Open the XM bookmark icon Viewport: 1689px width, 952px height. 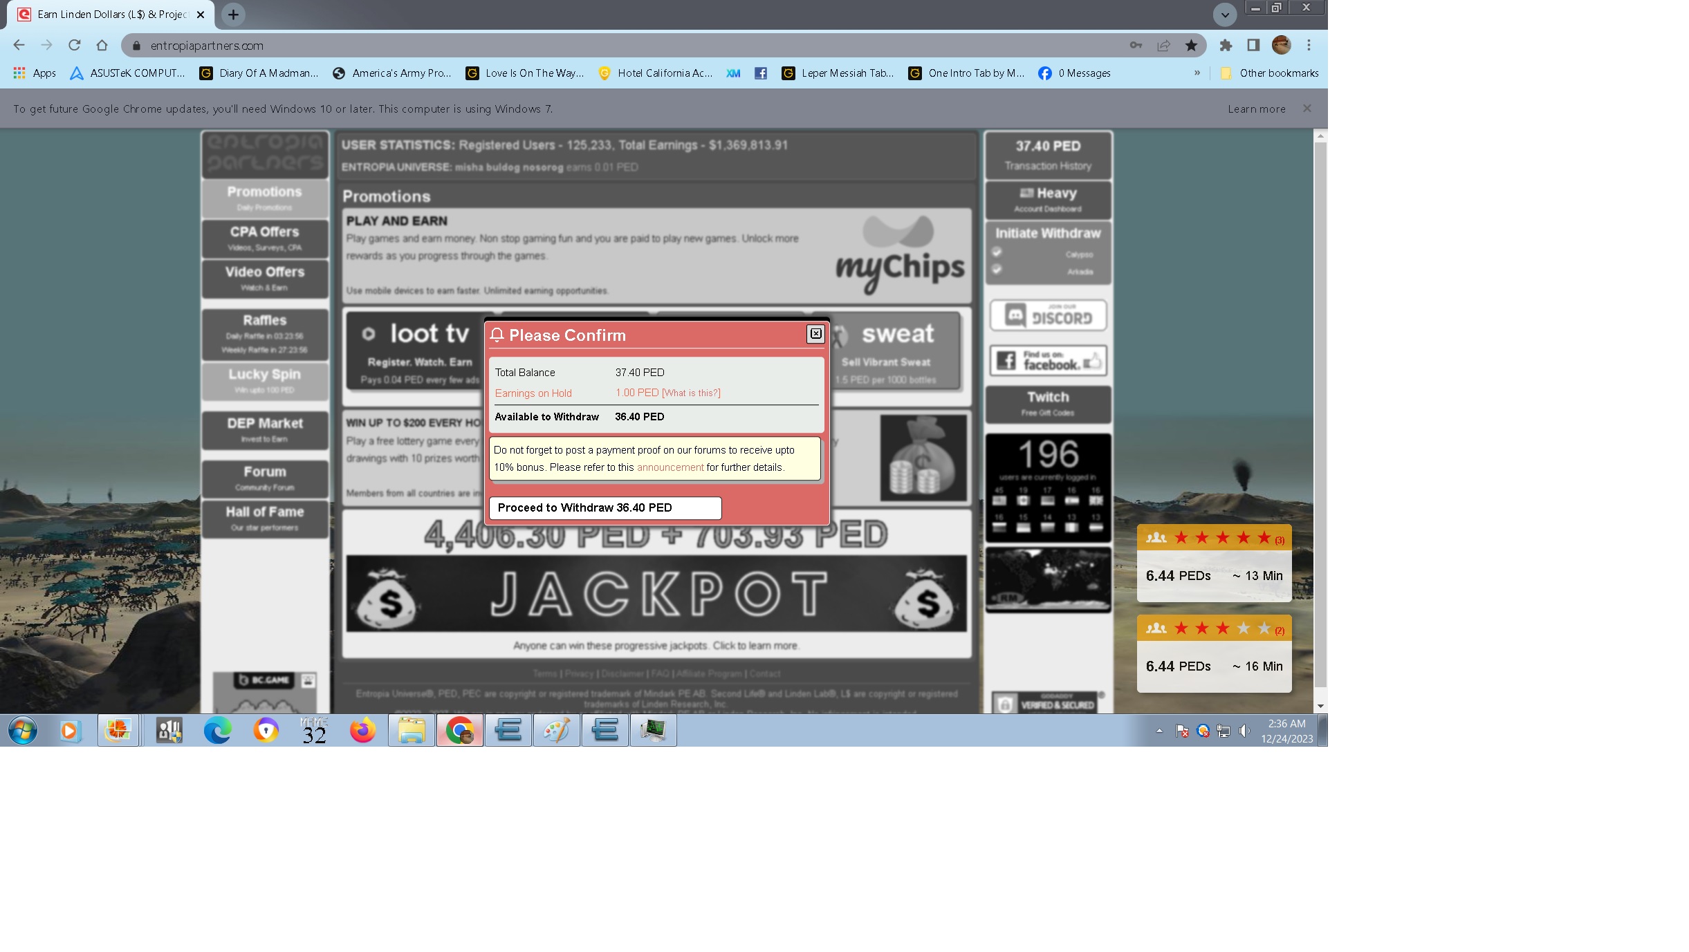coord(733,73)
